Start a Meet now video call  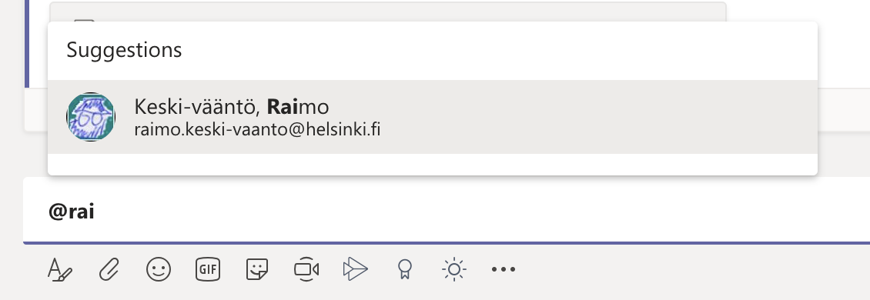click(306, 269)
